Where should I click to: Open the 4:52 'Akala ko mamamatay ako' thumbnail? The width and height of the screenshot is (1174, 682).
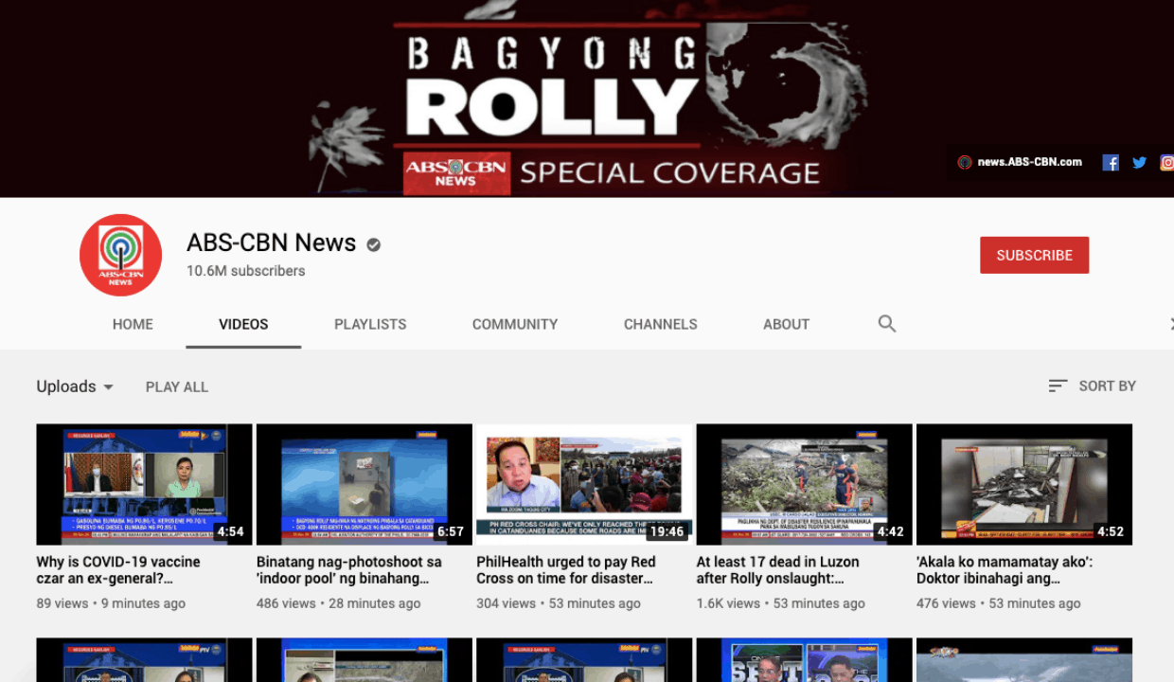click(x=1024, y=484)
